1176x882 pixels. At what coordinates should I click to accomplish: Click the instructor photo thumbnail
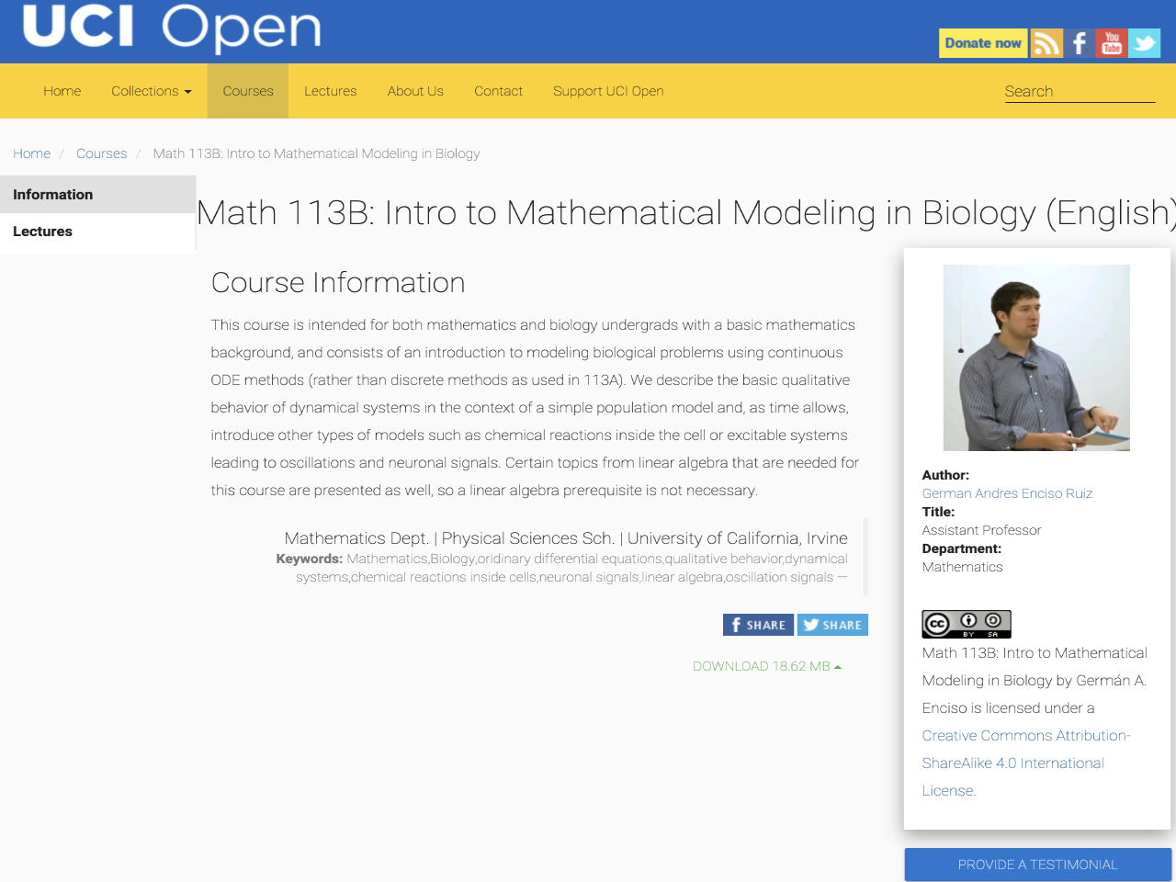pos(1036,357)
